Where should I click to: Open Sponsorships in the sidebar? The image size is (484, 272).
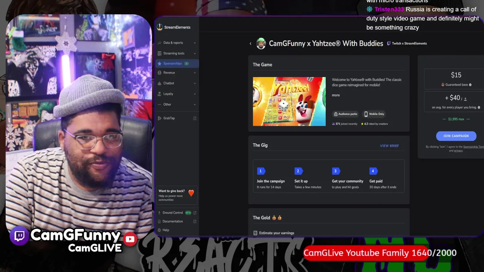[x=177, y=63]
